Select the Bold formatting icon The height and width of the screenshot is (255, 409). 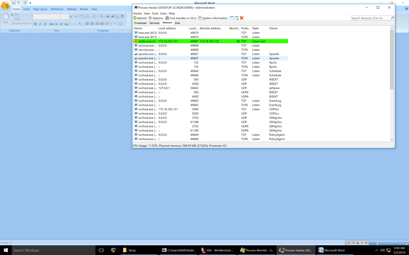click(36, 24)
